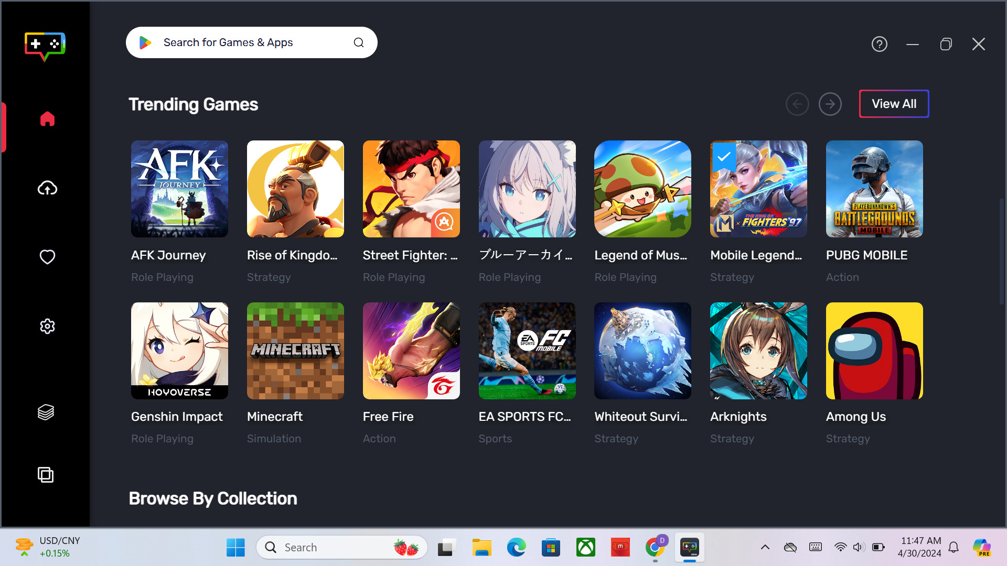Go to next page of Trending Games
This screenshot has height=566, width=1007.
click(x=830, y=104)
